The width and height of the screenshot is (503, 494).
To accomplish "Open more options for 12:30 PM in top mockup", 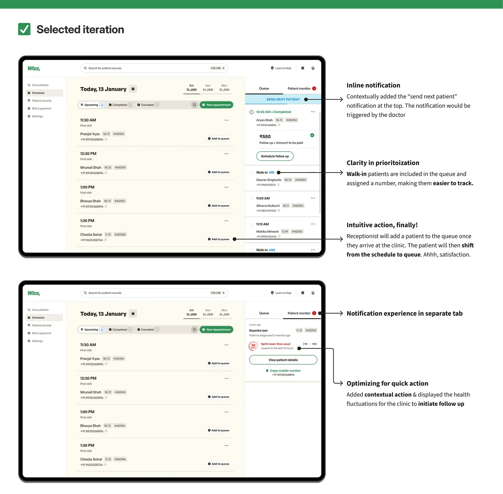I will [x=226, y=154].
